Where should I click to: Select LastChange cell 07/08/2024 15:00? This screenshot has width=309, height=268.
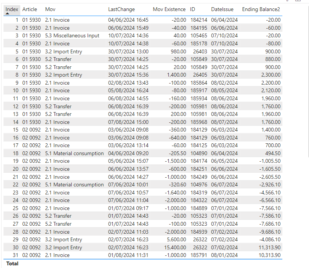(x=128, y=122)
